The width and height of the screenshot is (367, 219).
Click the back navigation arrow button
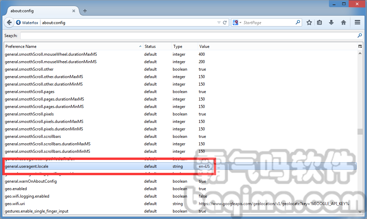[x=9, y=22]
